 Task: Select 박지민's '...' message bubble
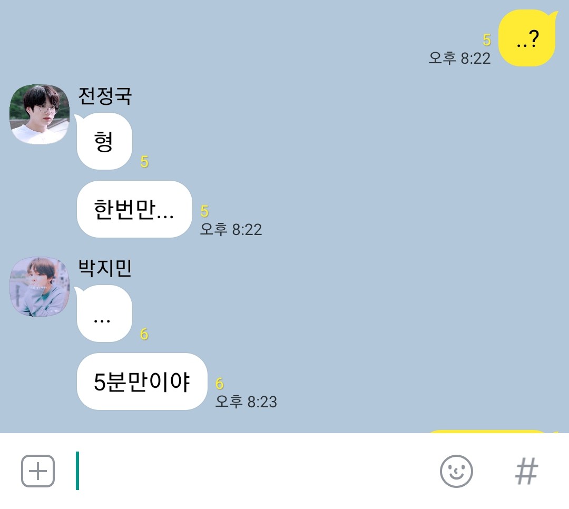pyautogui.click(x=104, y=314)
